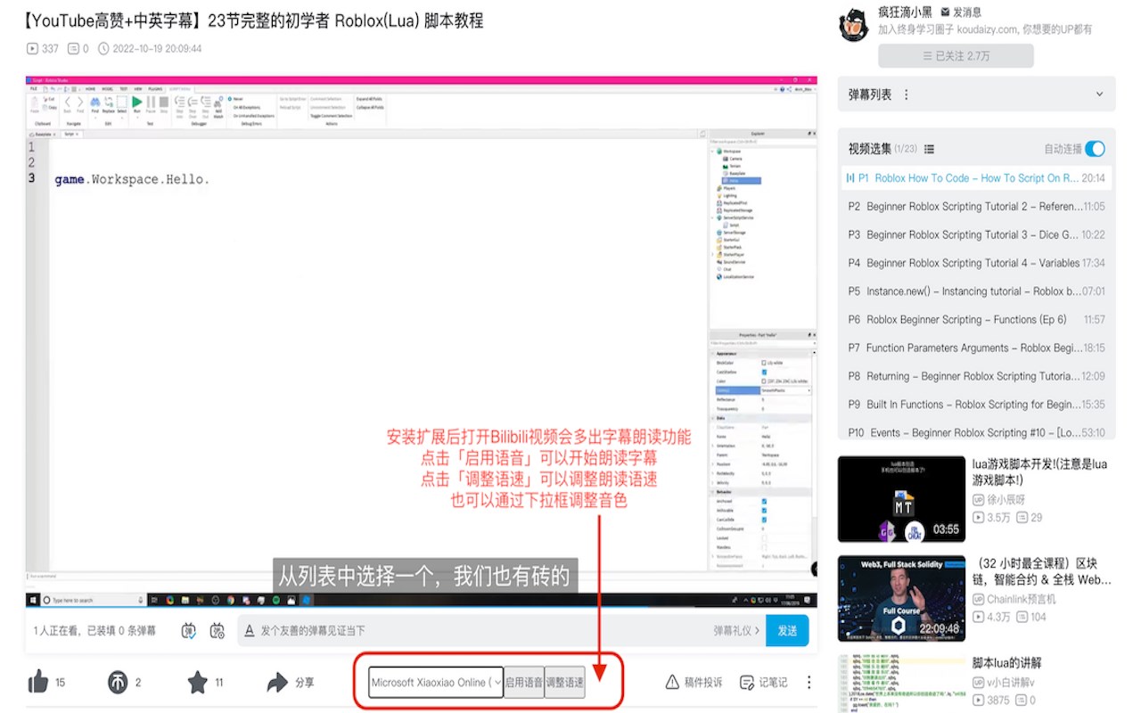Click Select icon in Roblox Edit group
Image resolution: width=1141 pixels, height=713 pixels.
pos(122,102)
